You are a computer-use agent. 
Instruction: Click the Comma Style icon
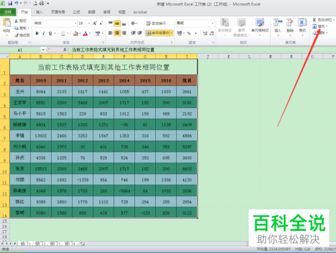(196, 33)
